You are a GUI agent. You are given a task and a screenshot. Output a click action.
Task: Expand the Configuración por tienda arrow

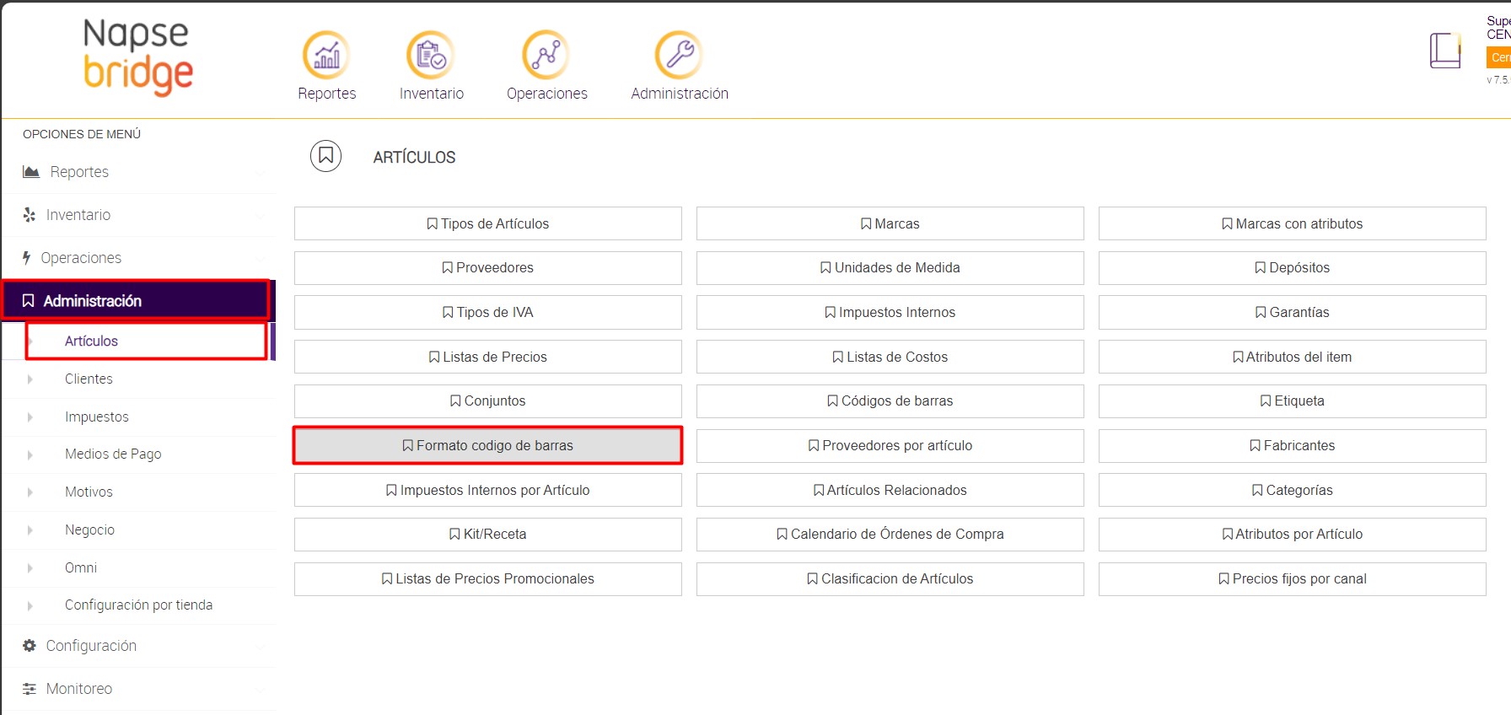[x=30, y=605]
